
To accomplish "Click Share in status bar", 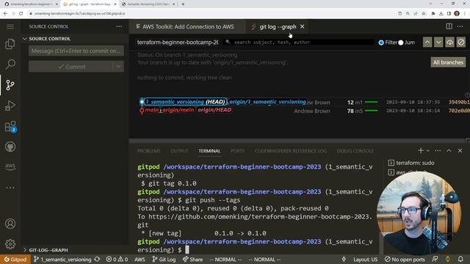I will [x=192, y=259].
